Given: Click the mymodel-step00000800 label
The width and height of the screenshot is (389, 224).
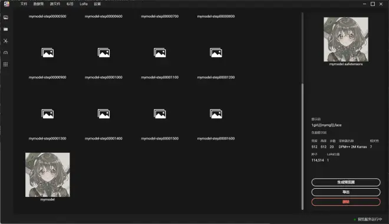Looking at the screenshot, I should [216, 16].
